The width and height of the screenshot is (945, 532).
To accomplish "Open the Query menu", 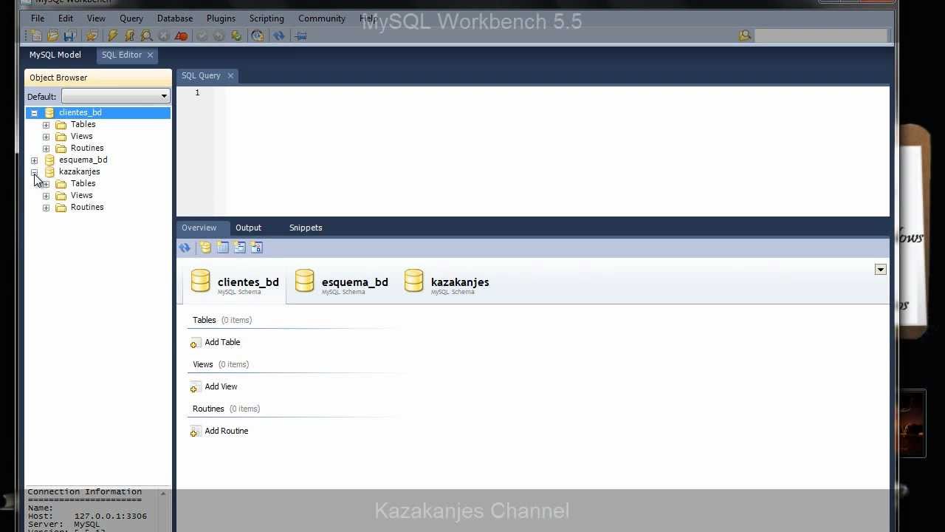I will 131,18.
